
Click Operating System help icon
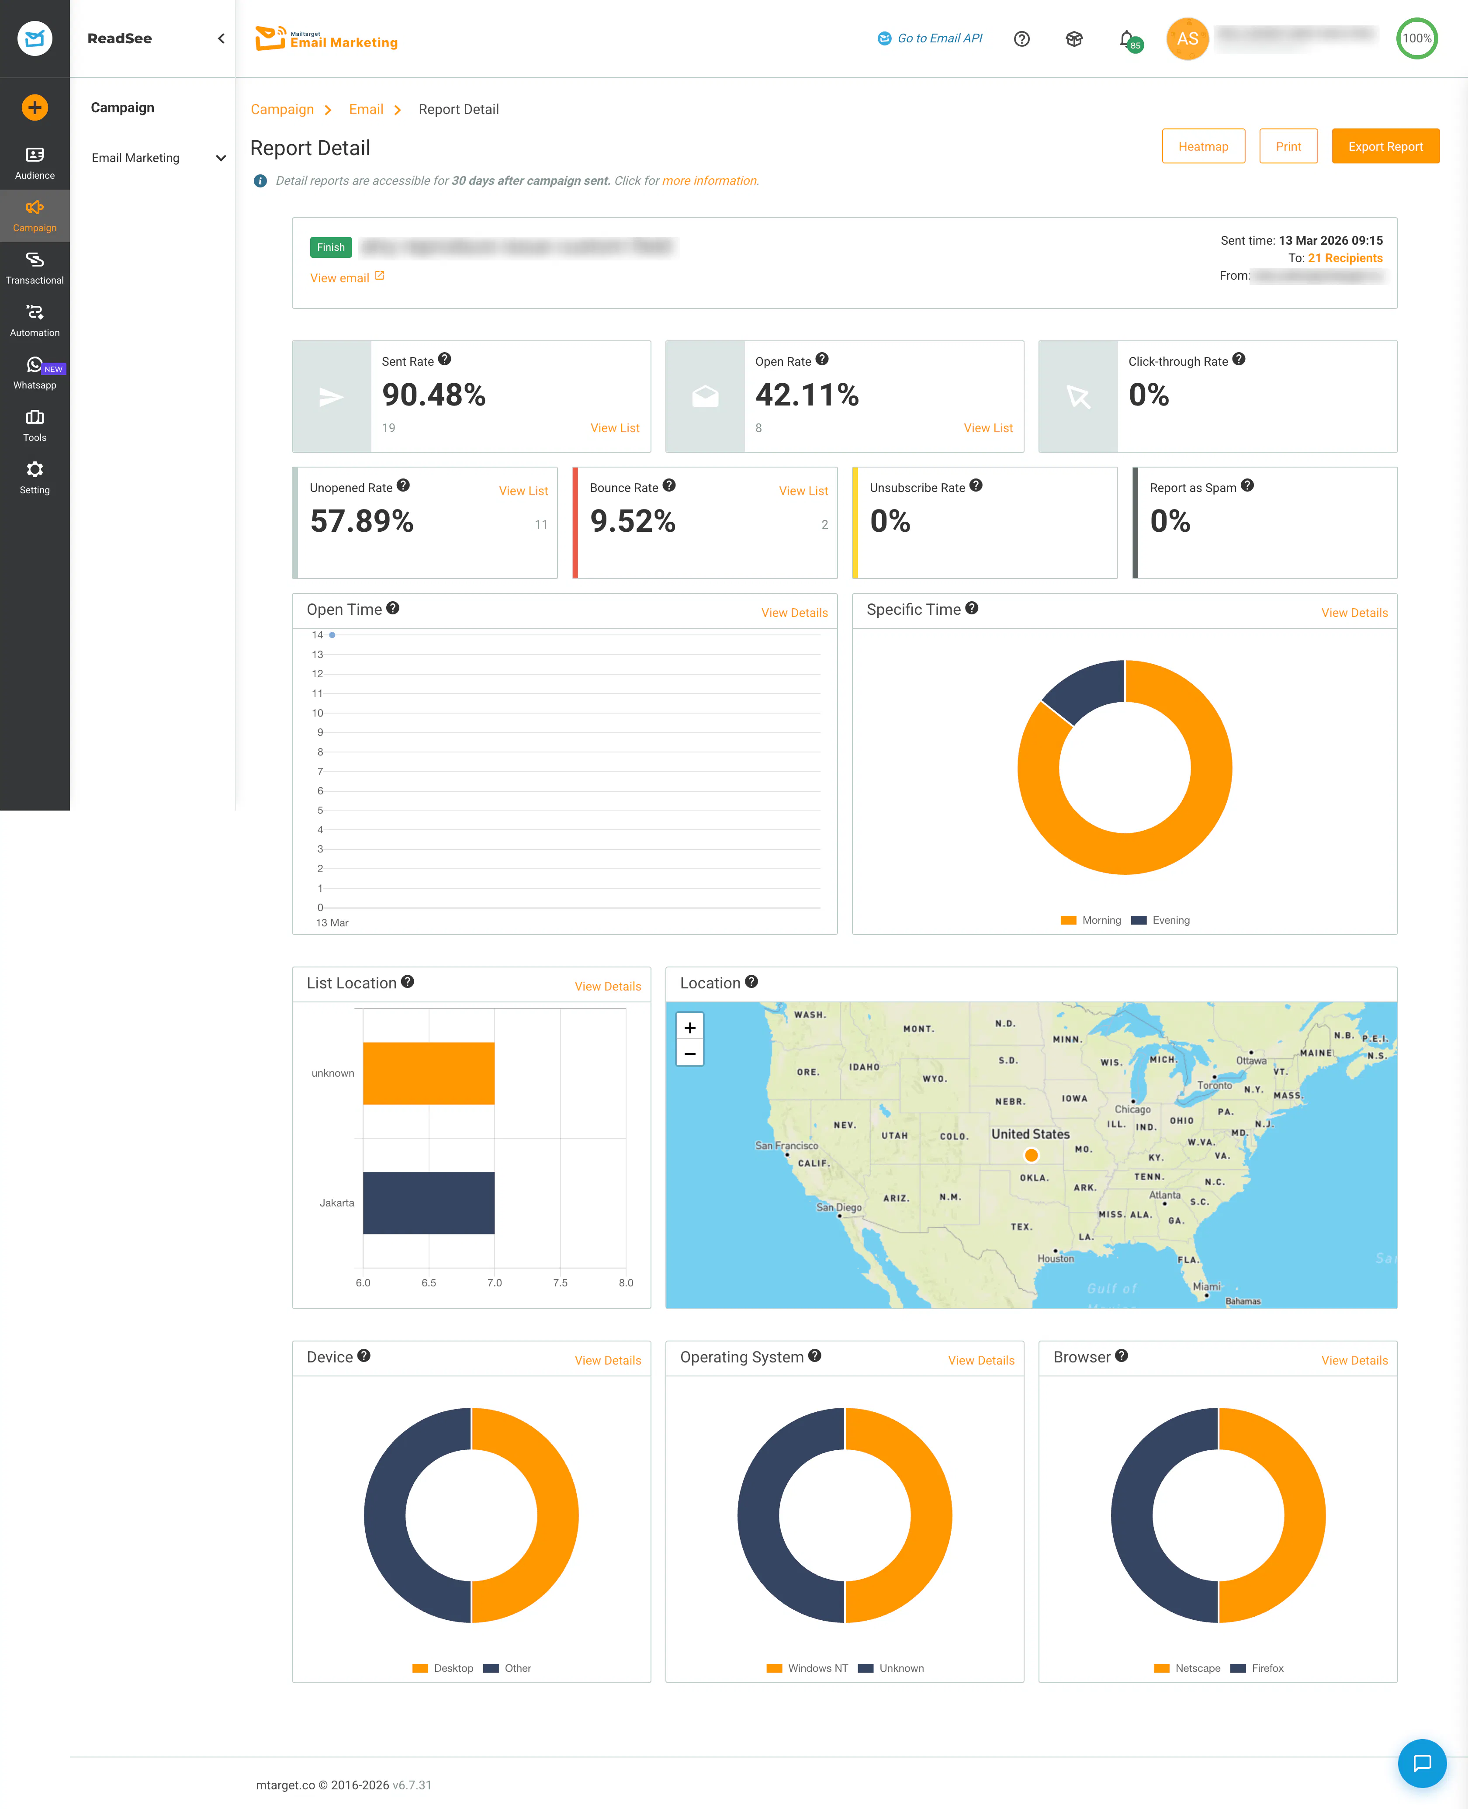tap(815, 1356)
